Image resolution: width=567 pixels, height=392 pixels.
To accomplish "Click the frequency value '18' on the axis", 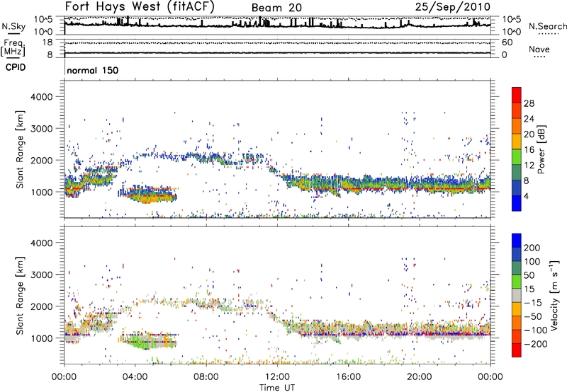I will pos(47,42).
